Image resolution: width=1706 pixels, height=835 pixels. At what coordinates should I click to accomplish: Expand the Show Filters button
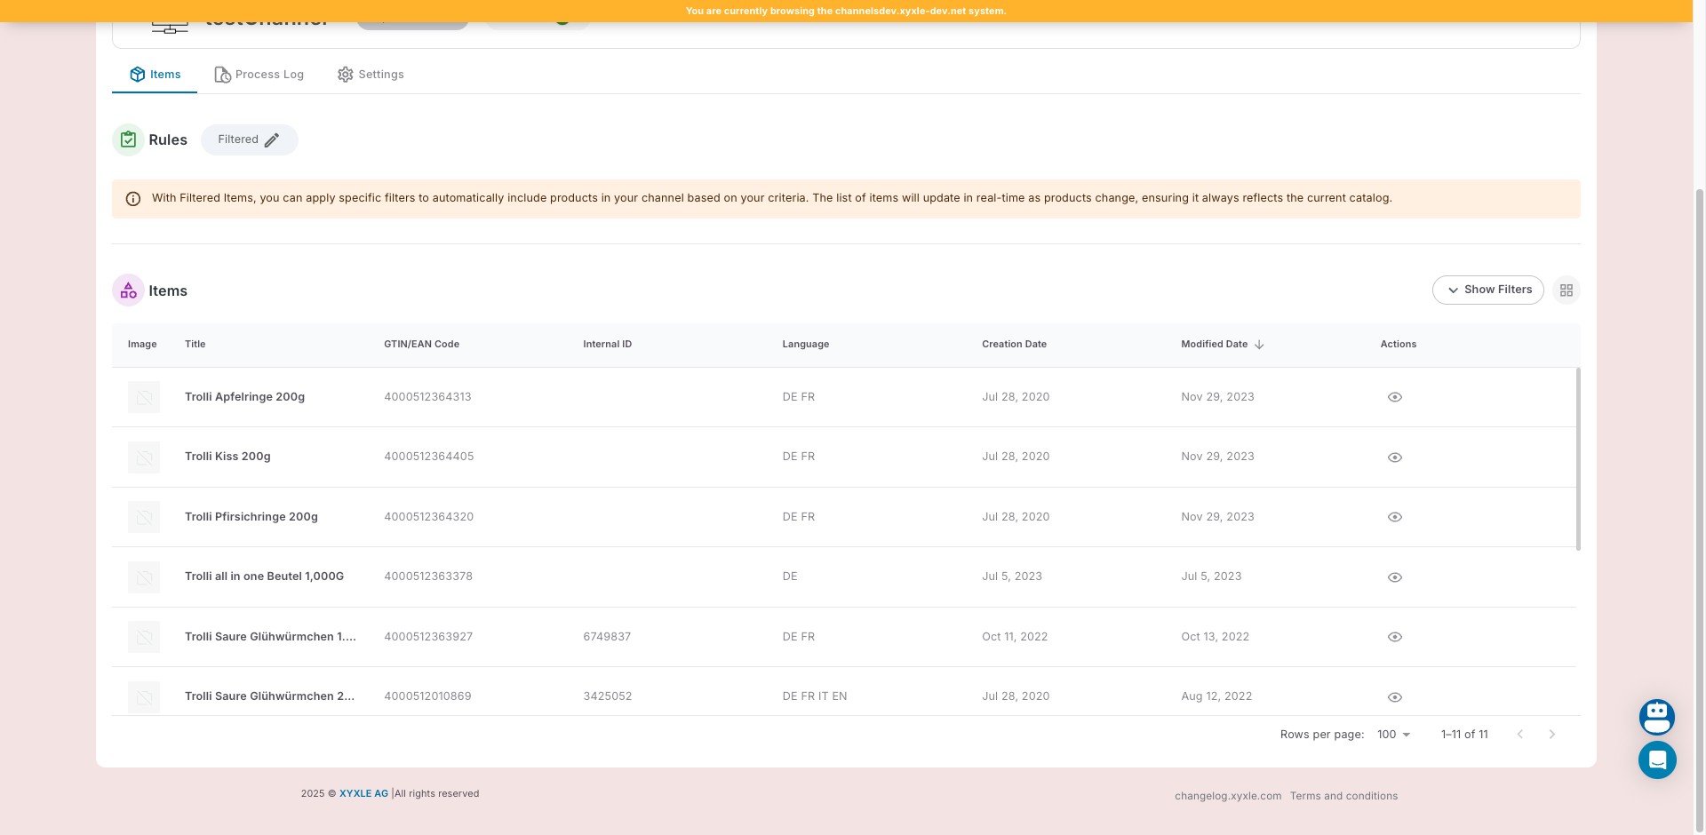[x=1487, y=290]
